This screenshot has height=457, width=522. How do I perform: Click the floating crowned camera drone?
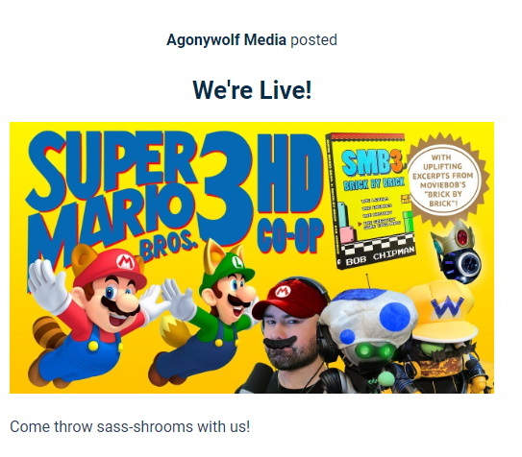point(458,252)
